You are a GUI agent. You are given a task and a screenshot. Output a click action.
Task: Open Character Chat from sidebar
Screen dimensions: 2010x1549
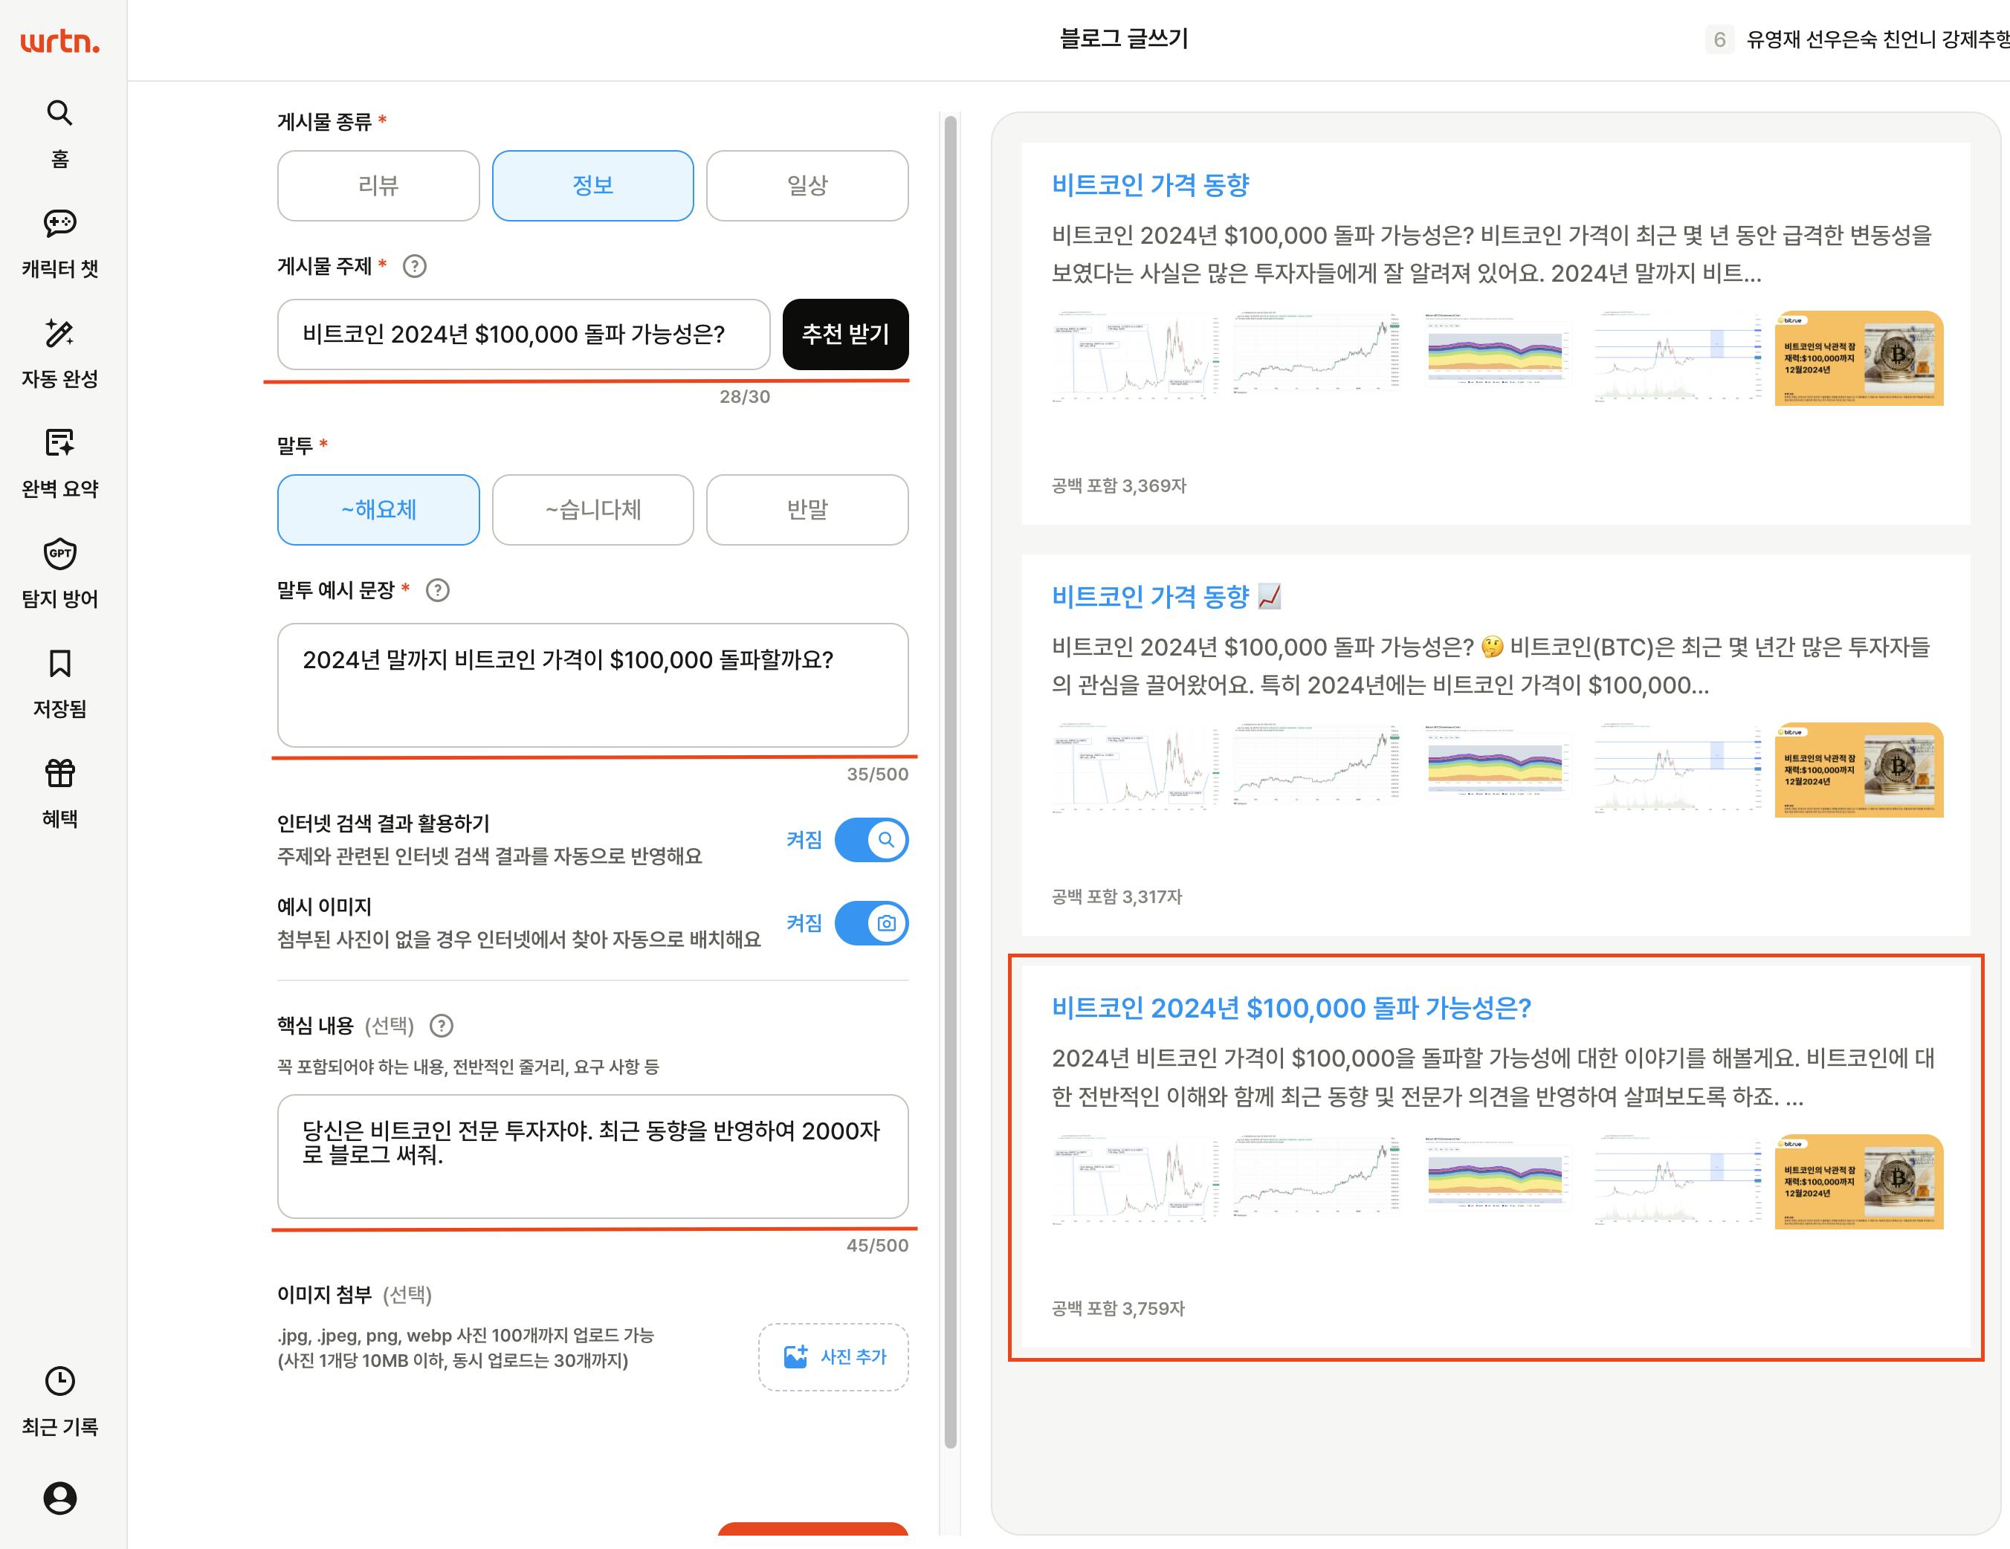[59, 224]
